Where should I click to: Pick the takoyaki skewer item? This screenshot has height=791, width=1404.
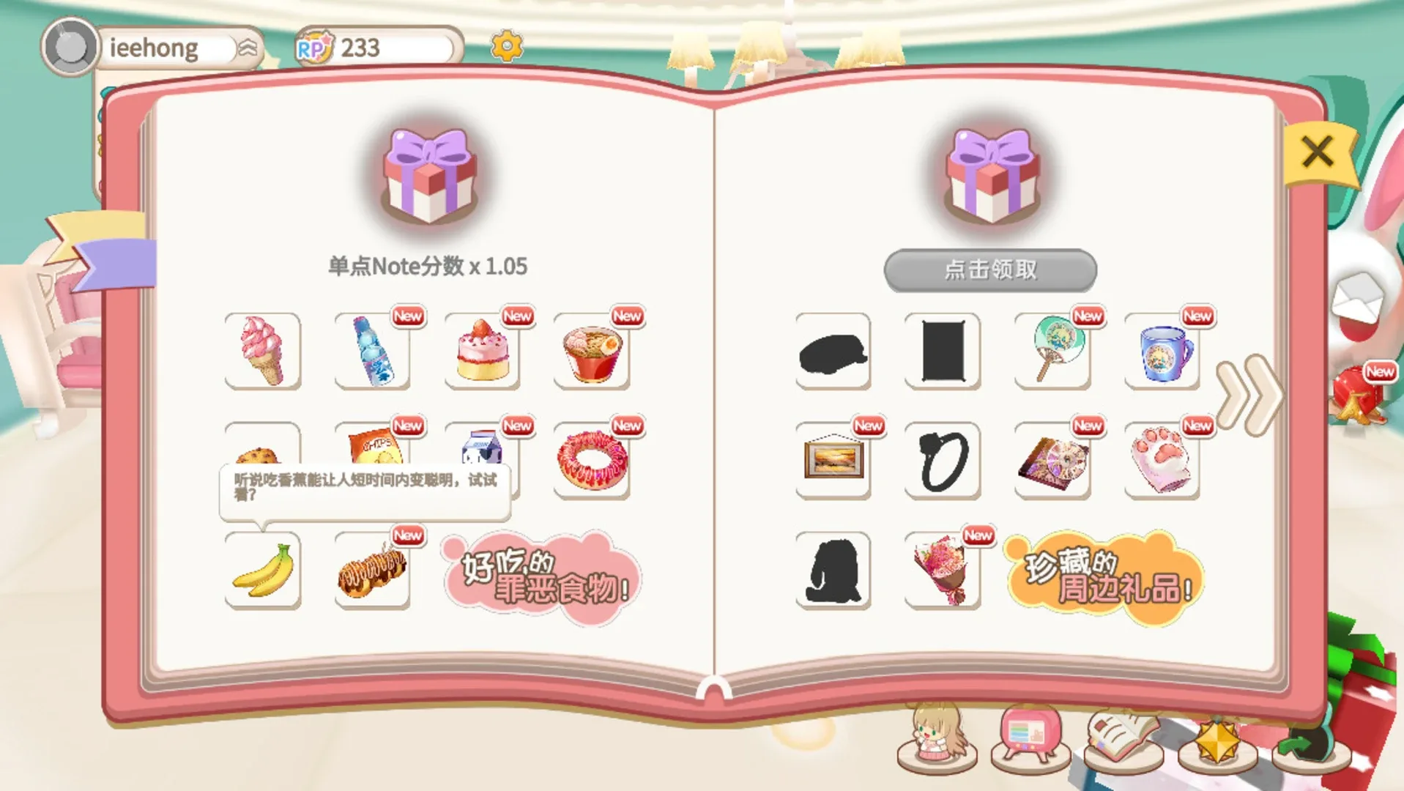(x=372, y=570)
